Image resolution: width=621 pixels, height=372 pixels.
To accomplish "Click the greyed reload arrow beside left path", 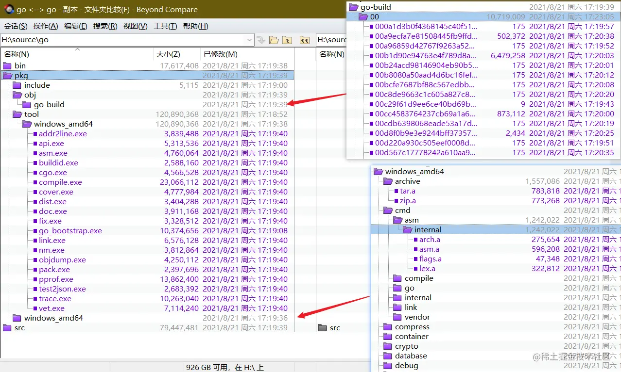I will [x=261, y=40].
